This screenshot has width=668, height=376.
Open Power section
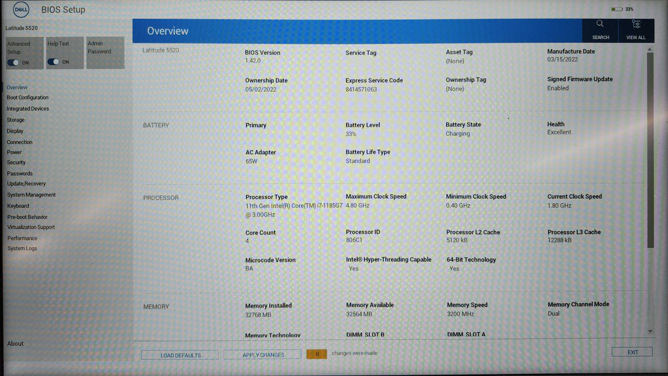[15, 153]
